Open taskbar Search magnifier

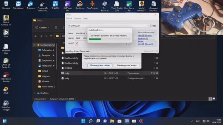coord(91,121)
